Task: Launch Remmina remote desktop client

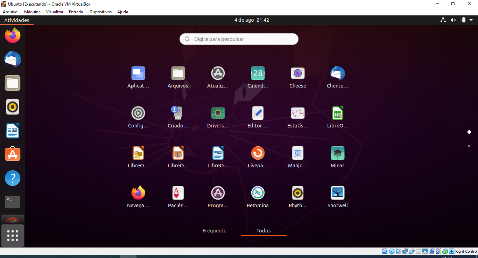Action: tap(258, 194)
